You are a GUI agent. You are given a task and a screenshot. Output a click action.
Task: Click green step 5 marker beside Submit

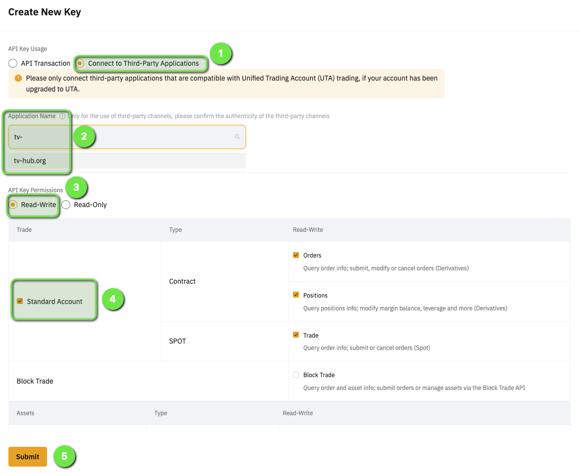coord(64,456)
